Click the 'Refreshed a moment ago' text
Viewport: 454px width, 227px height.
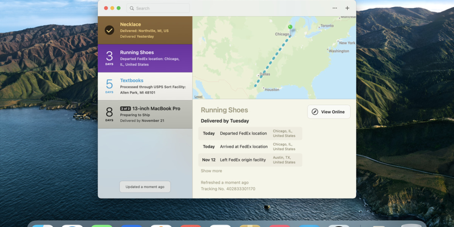point(224,182)
